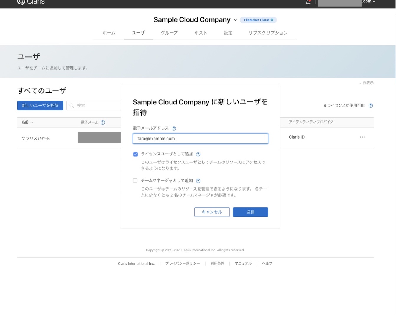Open actions menu for クラリスひかる
The height and width of the screenshot is (321, 396).
pyautogui.click(x=362, y=137)
